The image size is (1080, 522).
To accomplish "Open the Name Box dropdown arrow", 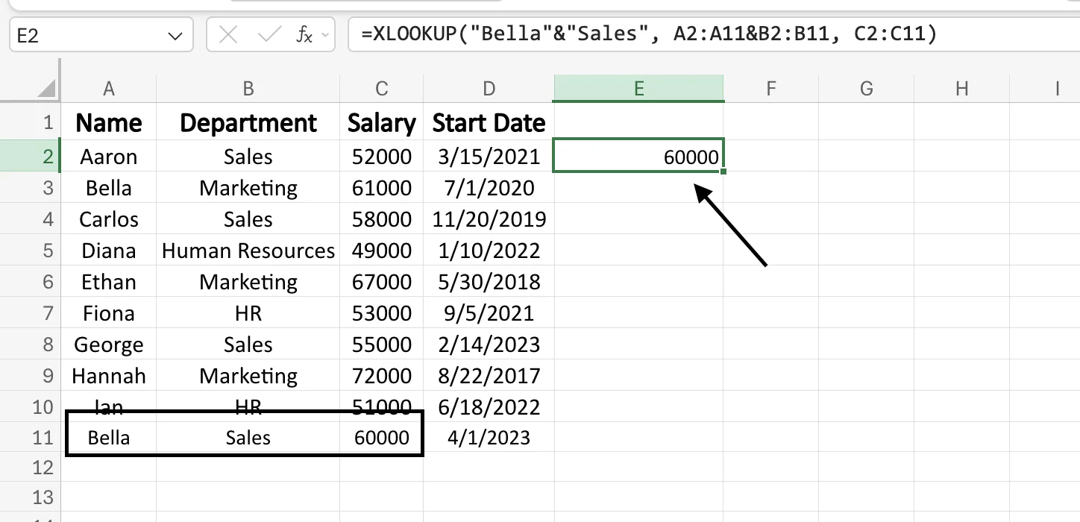I will [x=176, y=35].
